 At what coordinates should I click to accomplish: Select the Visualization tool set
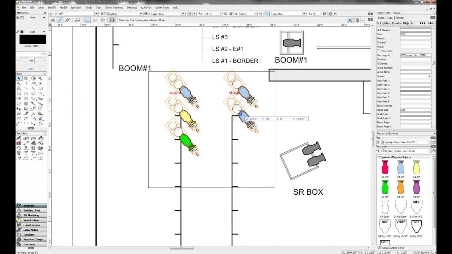[x=31, y=220]
